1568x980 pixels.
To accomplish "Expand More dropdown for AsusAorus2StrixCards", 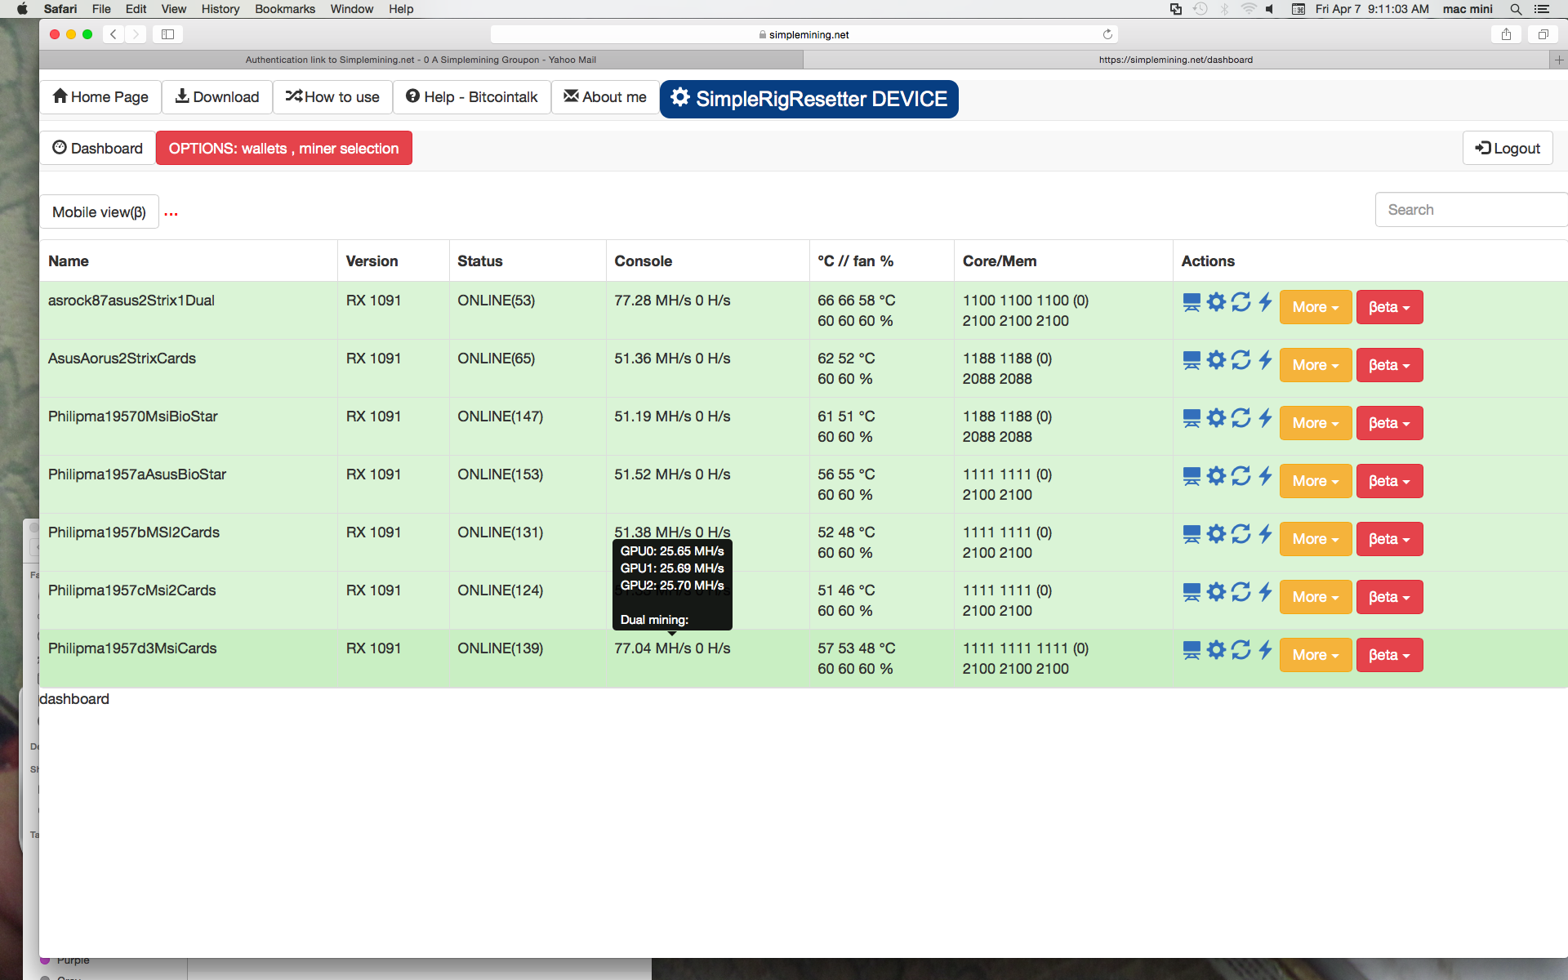I will coord(1316,365).
